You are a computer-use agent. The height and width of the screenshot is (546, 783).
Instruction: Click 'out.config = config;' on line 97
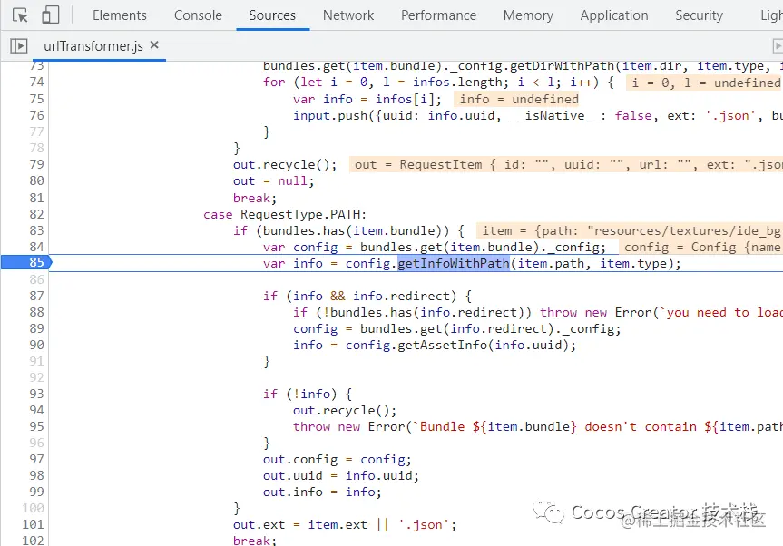[x=338, y=459]
